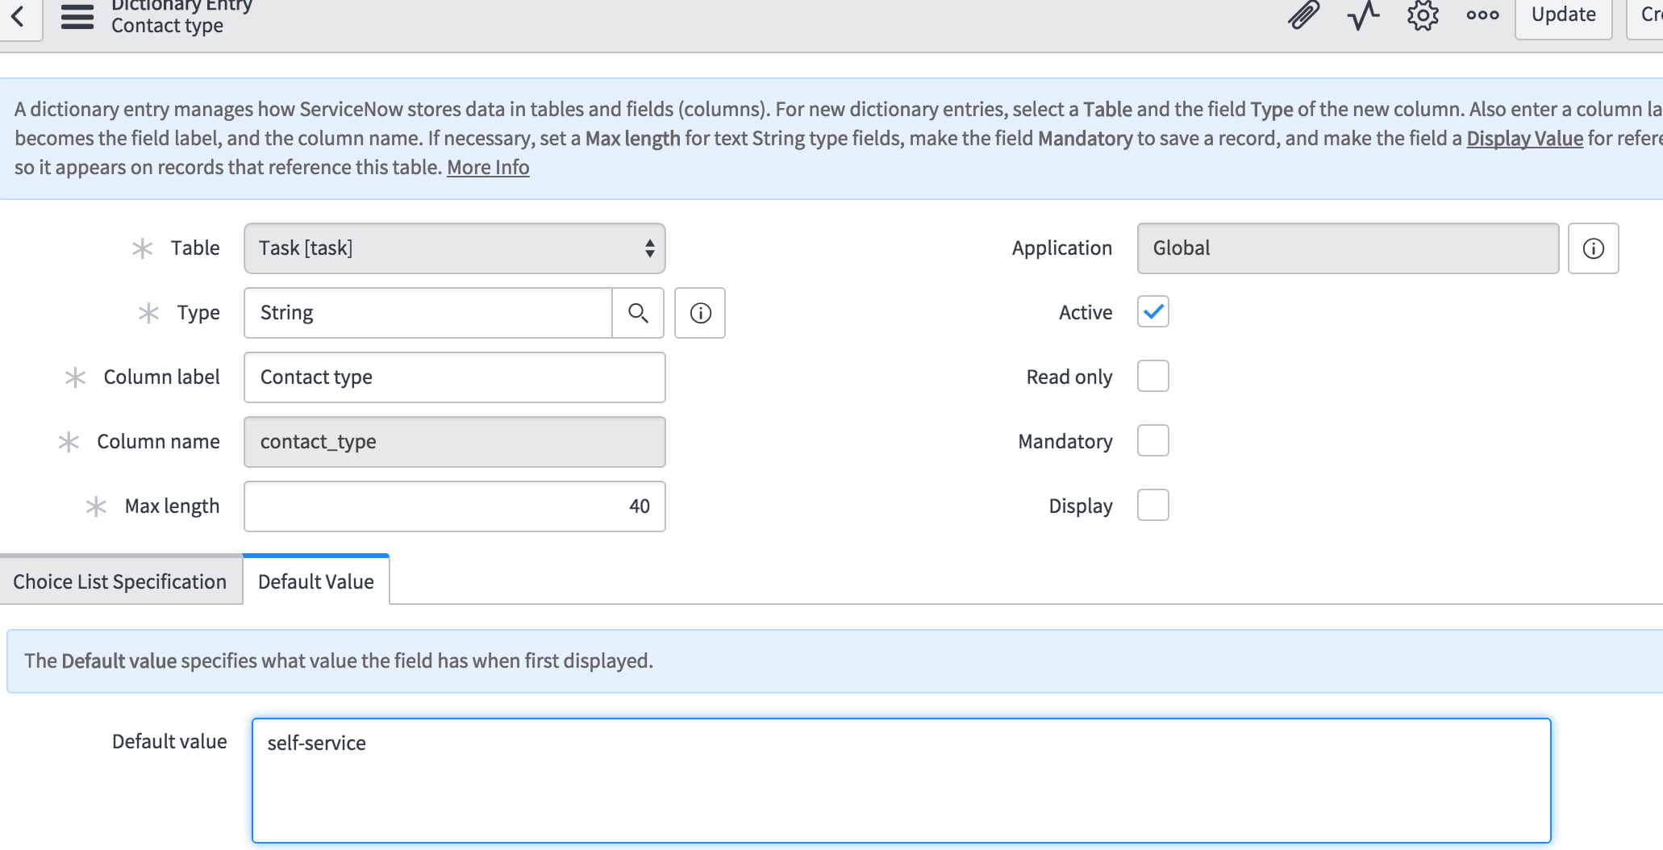Open the form context menu hamburger icon

[77, 18]
